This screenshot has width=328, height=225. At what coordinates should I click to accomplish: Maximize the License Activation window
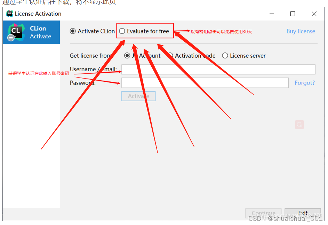(293, 14)
